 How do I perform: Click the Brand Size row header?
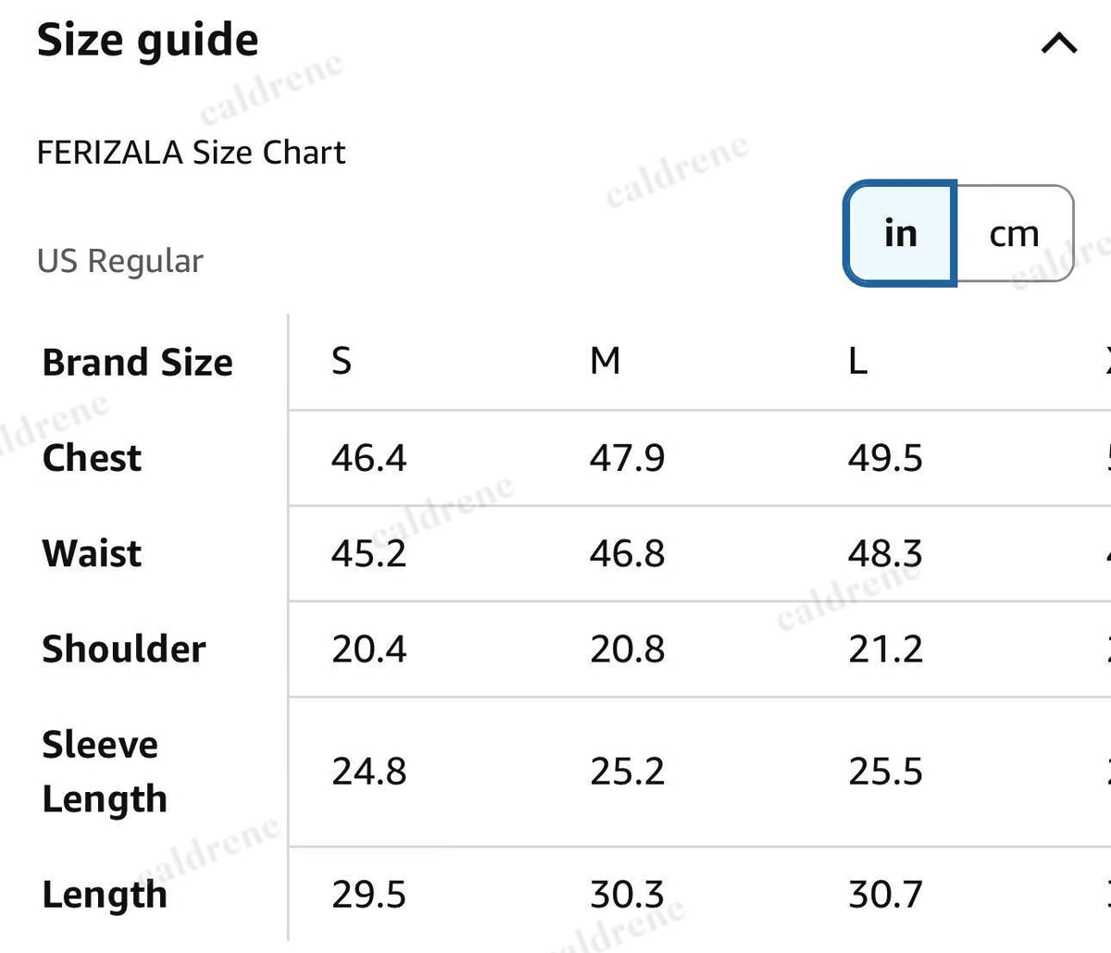tap(137, 362)
